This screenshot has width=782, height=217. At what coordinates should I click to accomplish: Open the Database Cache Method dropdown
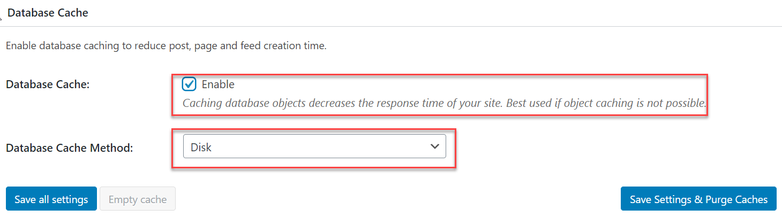click(x=314, y=146)
